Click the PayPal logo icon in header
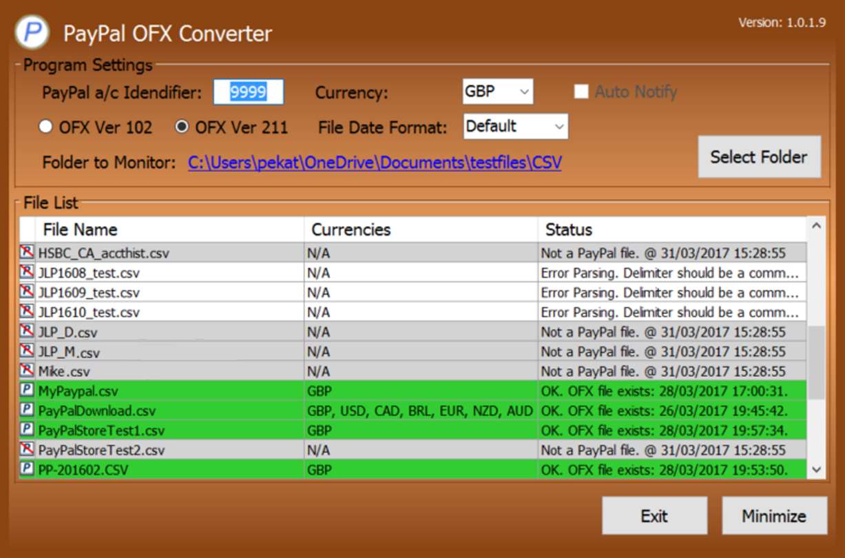Viewport: 845px width, 558px height. click(x=32, y=32)
